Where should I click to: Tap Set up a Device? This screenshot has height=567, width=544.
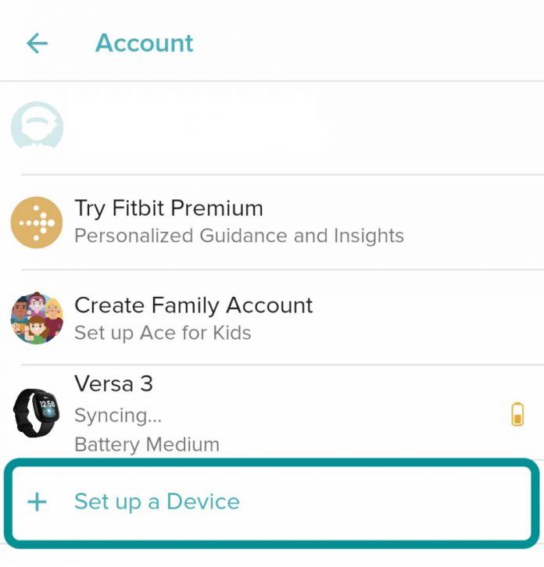(x=272, y=503)
